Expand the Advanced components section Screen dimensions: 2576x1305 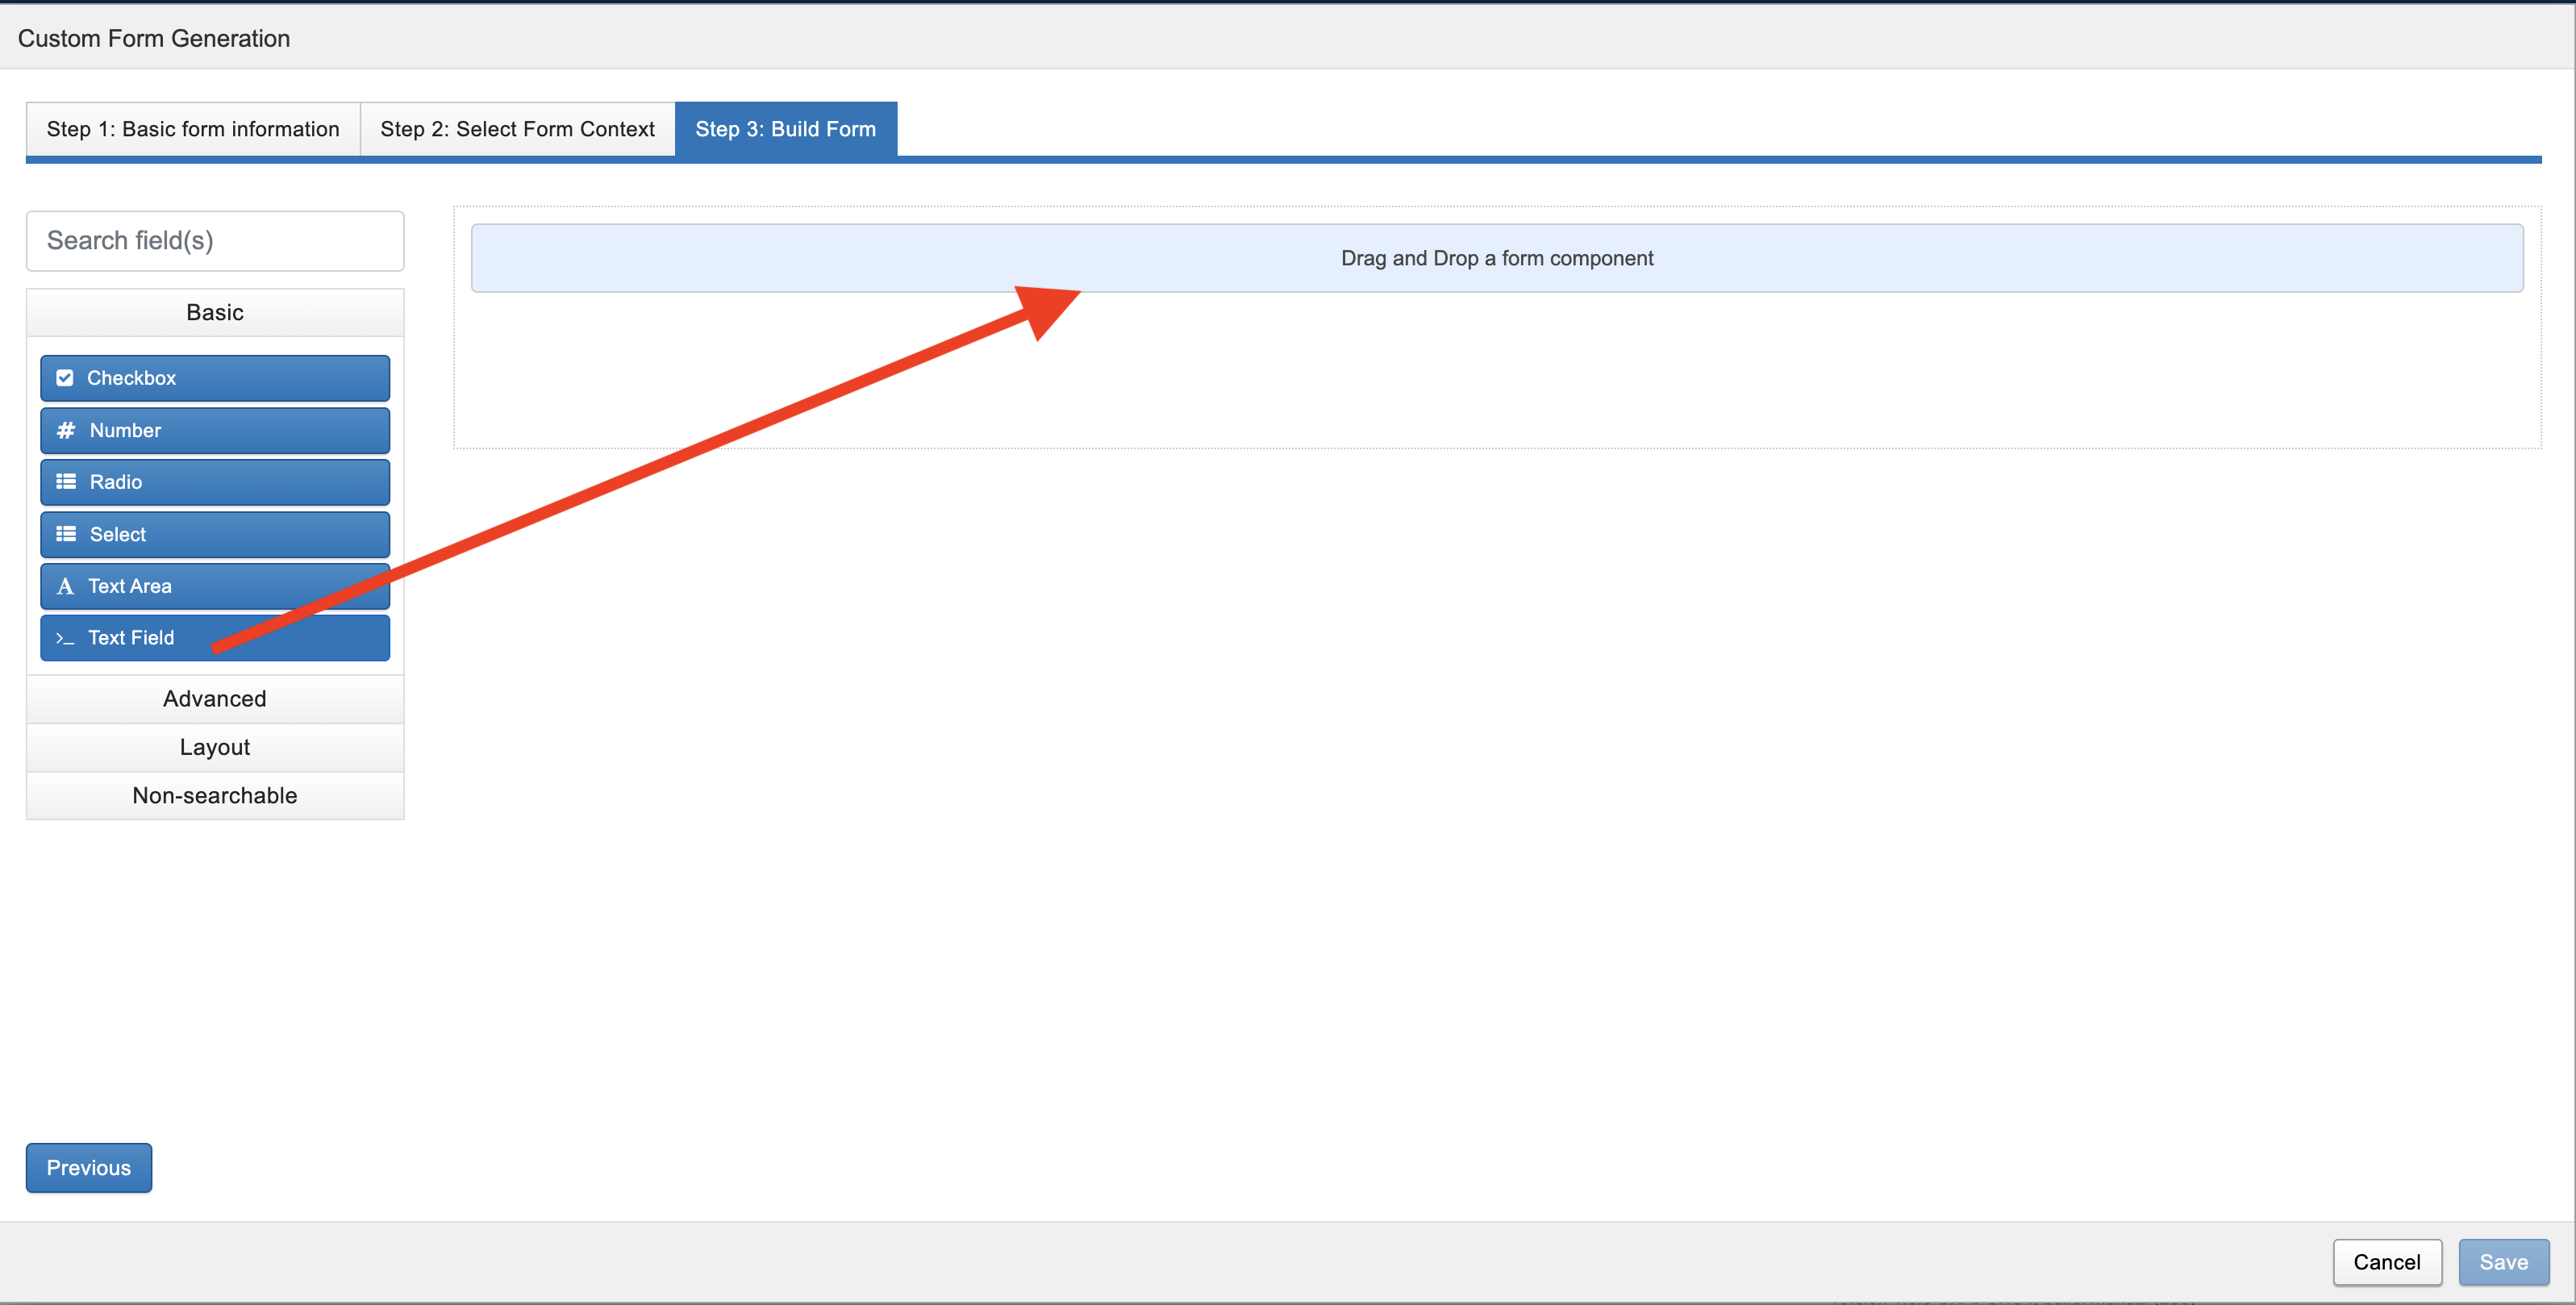tap(215, 699)
